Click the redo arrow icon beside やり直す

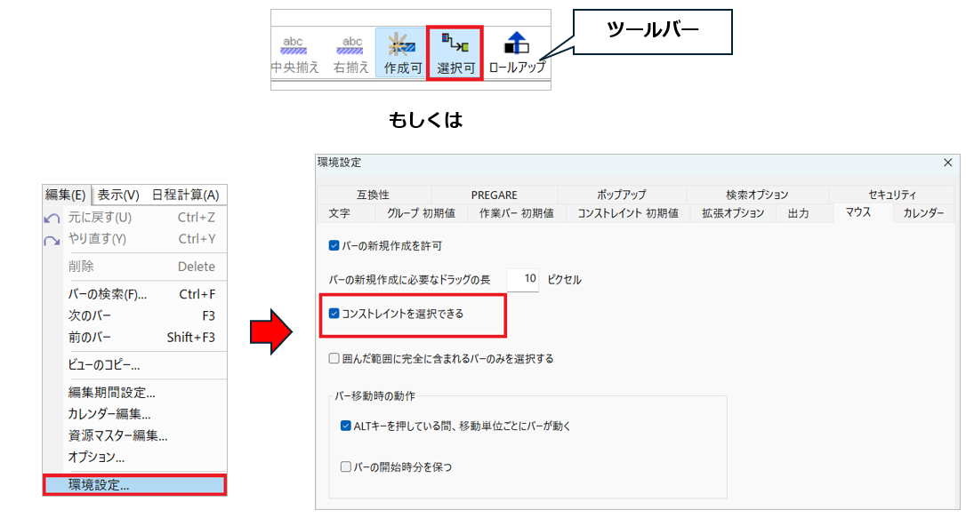point(52,240)
